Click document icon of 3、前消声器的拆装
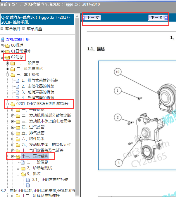Viewport: 176px width, 197px height. pos(18,92)
